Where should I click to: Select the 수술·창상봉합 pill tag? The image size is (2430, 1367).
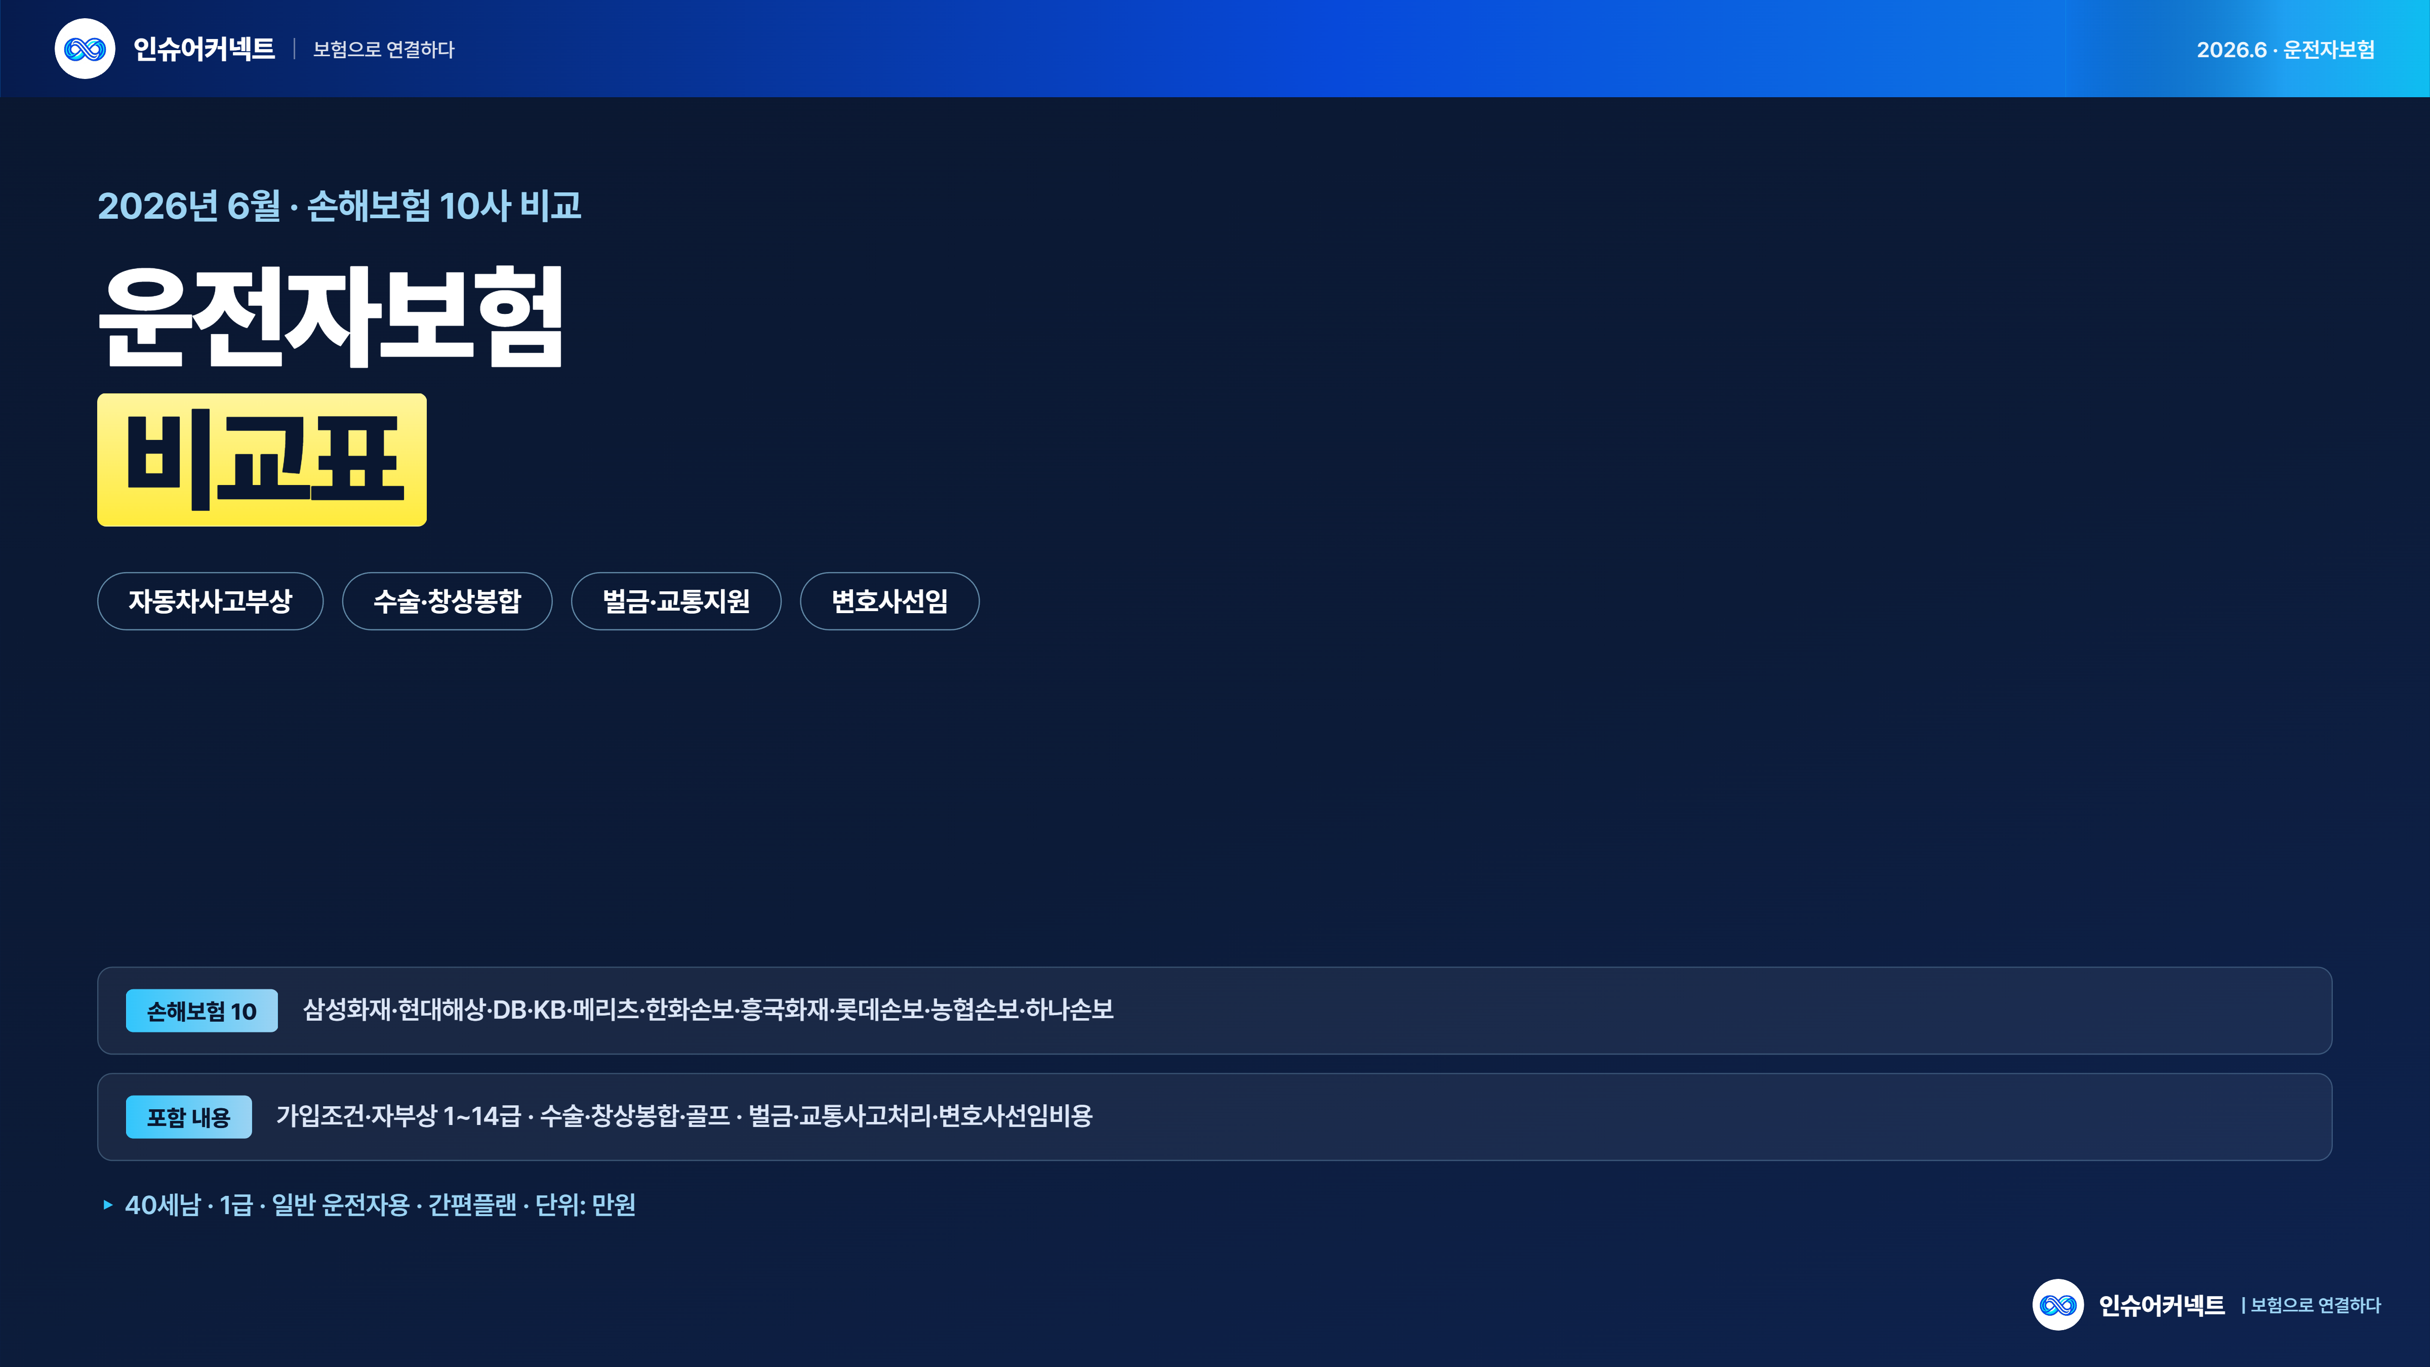(447, 601)
